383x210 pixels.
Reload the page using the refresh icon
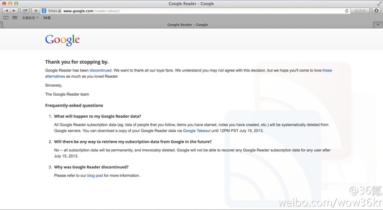(x=346, y=11)
